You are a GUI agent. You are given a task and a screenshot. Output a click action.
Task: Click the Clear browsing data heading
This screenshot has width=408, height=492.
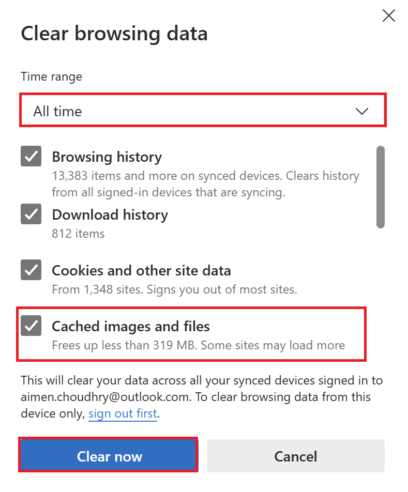coord(114,34)
